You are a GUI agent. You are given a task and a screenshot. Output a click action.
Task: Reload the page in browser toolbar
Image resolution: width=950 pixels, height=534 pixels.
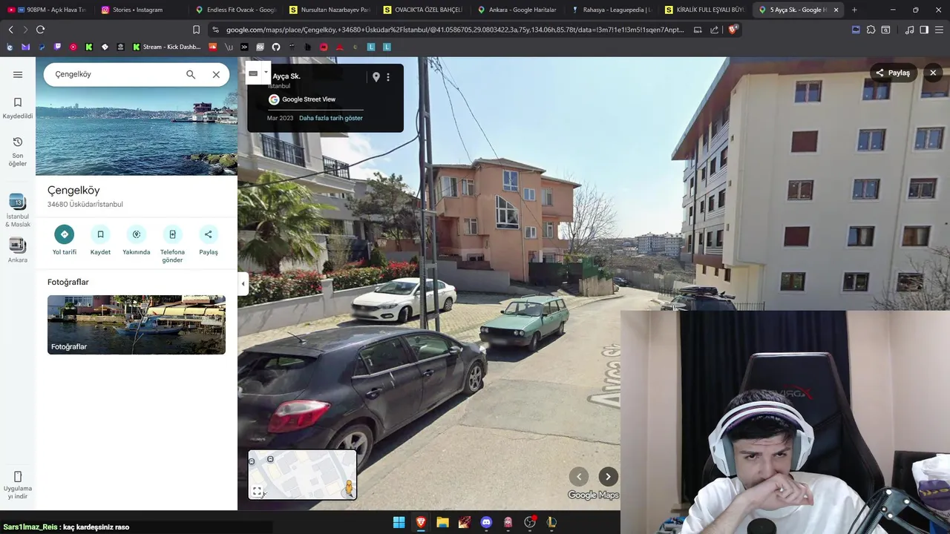(40, 30)
